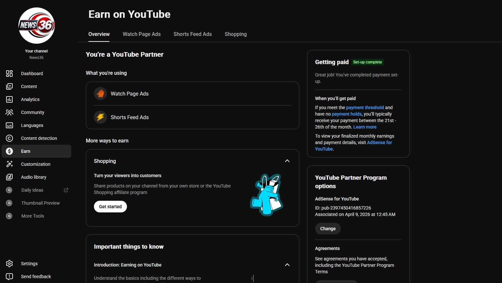Screen dimensions: 502x283
Task: Click the Shorts Feed Ads lightning icon
Action: tap(100, 117)
